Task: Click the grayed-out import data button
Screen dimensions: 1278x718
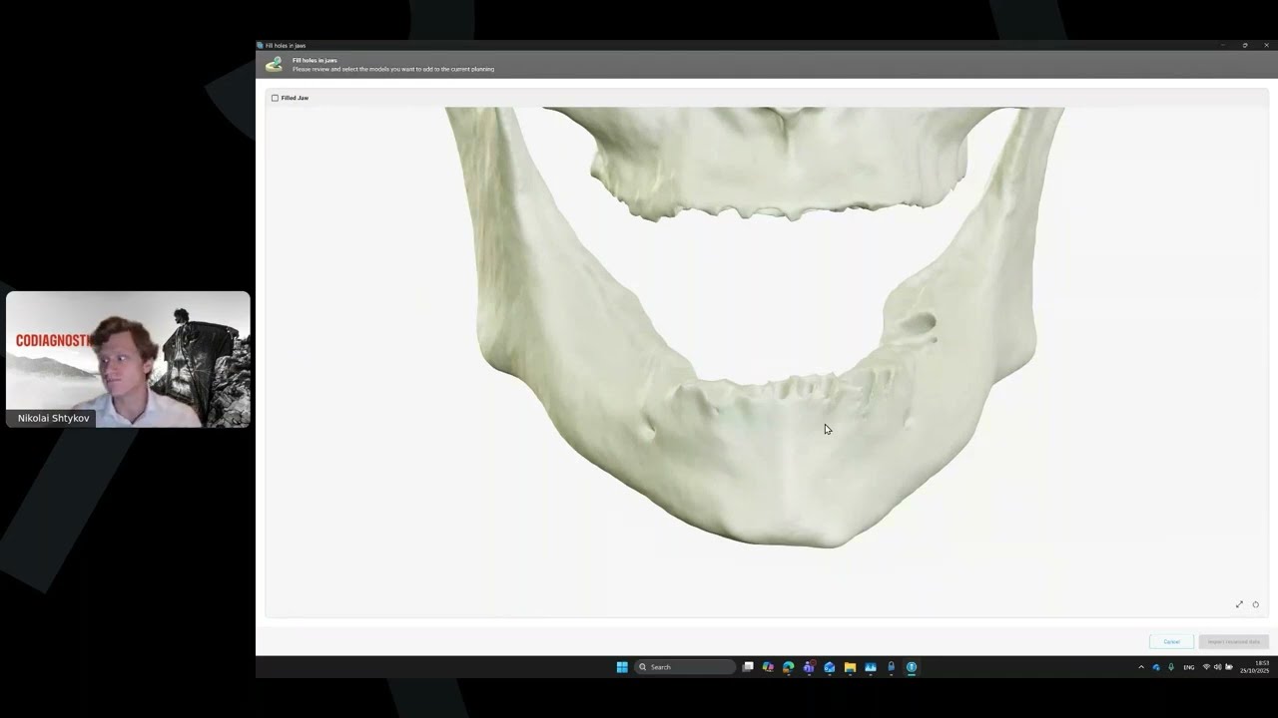Action: coord(1234,641)
